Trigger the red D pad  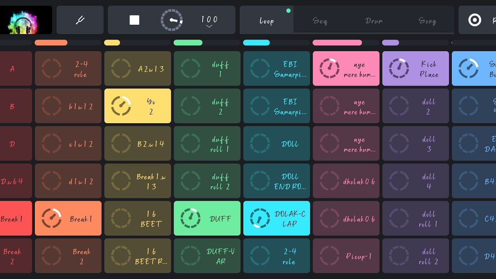(x=16, y=143)
